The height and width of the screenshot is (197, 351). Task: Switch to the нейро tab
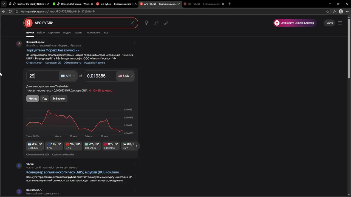coord(41,33)
